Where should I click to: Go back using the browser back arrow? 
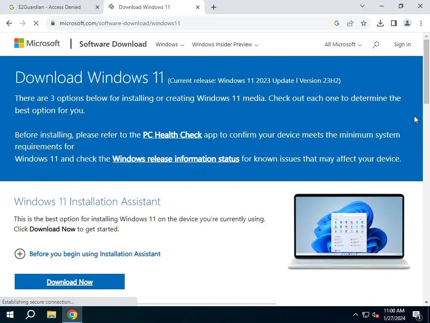point(9,23)
